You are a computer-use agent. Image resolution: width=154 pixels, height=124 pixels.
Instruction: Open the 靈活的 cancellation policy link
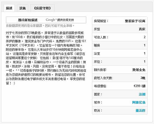(x=140, y=110)
